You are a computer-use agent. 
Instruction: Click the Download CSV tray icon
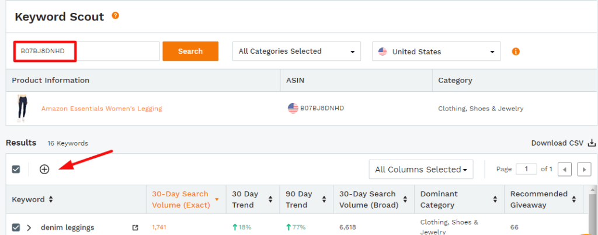tap(592, 143)
